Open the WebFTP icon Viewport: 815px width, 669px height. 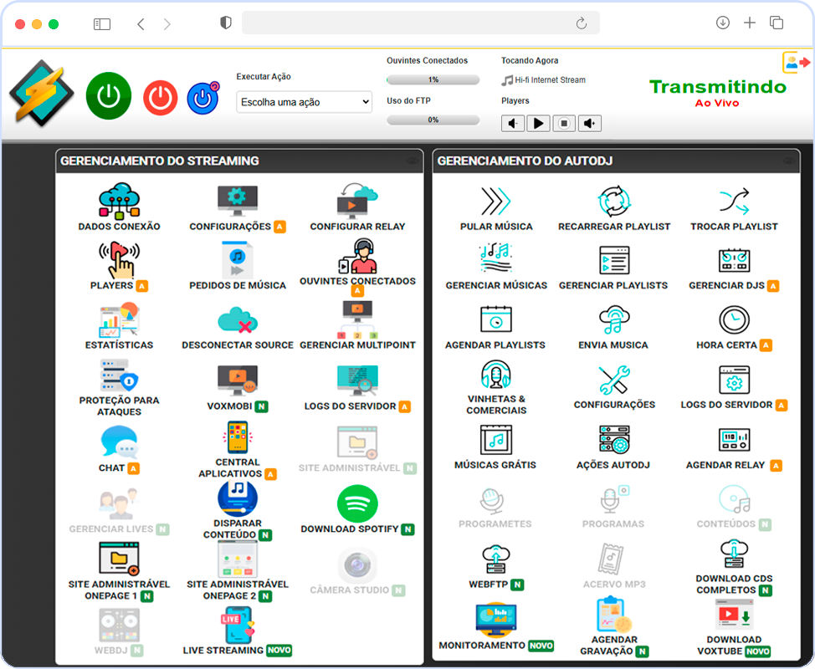tap(496, 559)
